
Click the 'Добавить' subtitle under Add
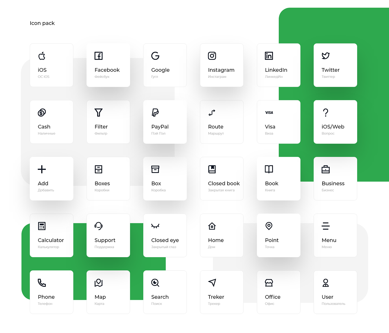(46, 190)
